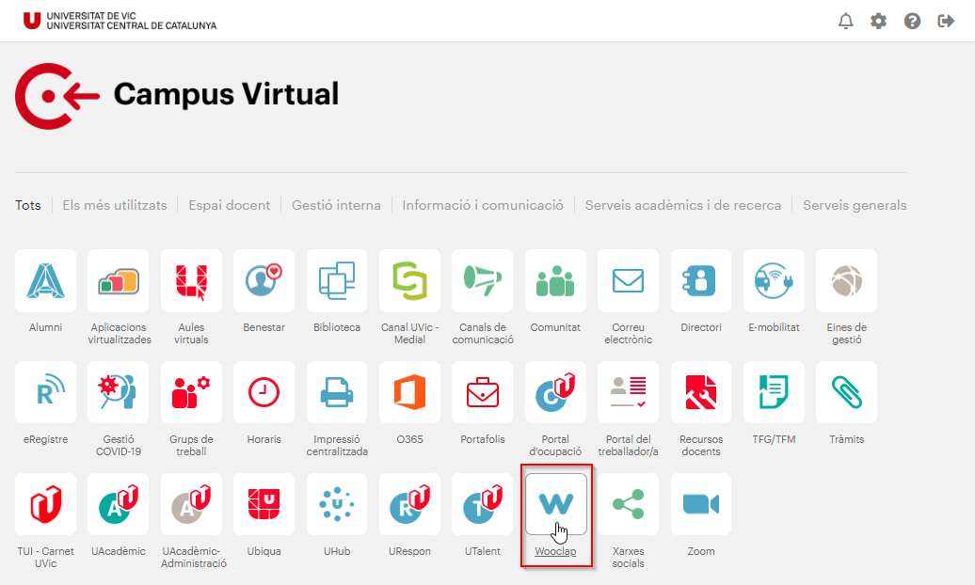Click the Horaris label text
Image resolution: width=975 pixels, height=585 pixels.
coord(264,439)
